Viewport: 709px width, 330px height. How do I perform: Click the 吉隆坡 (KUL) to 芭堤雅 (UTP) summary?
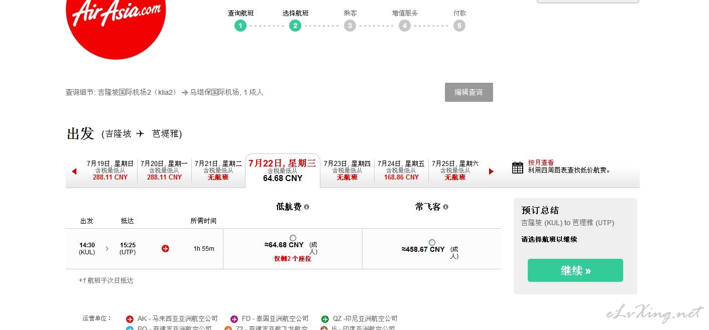[568, 223]
